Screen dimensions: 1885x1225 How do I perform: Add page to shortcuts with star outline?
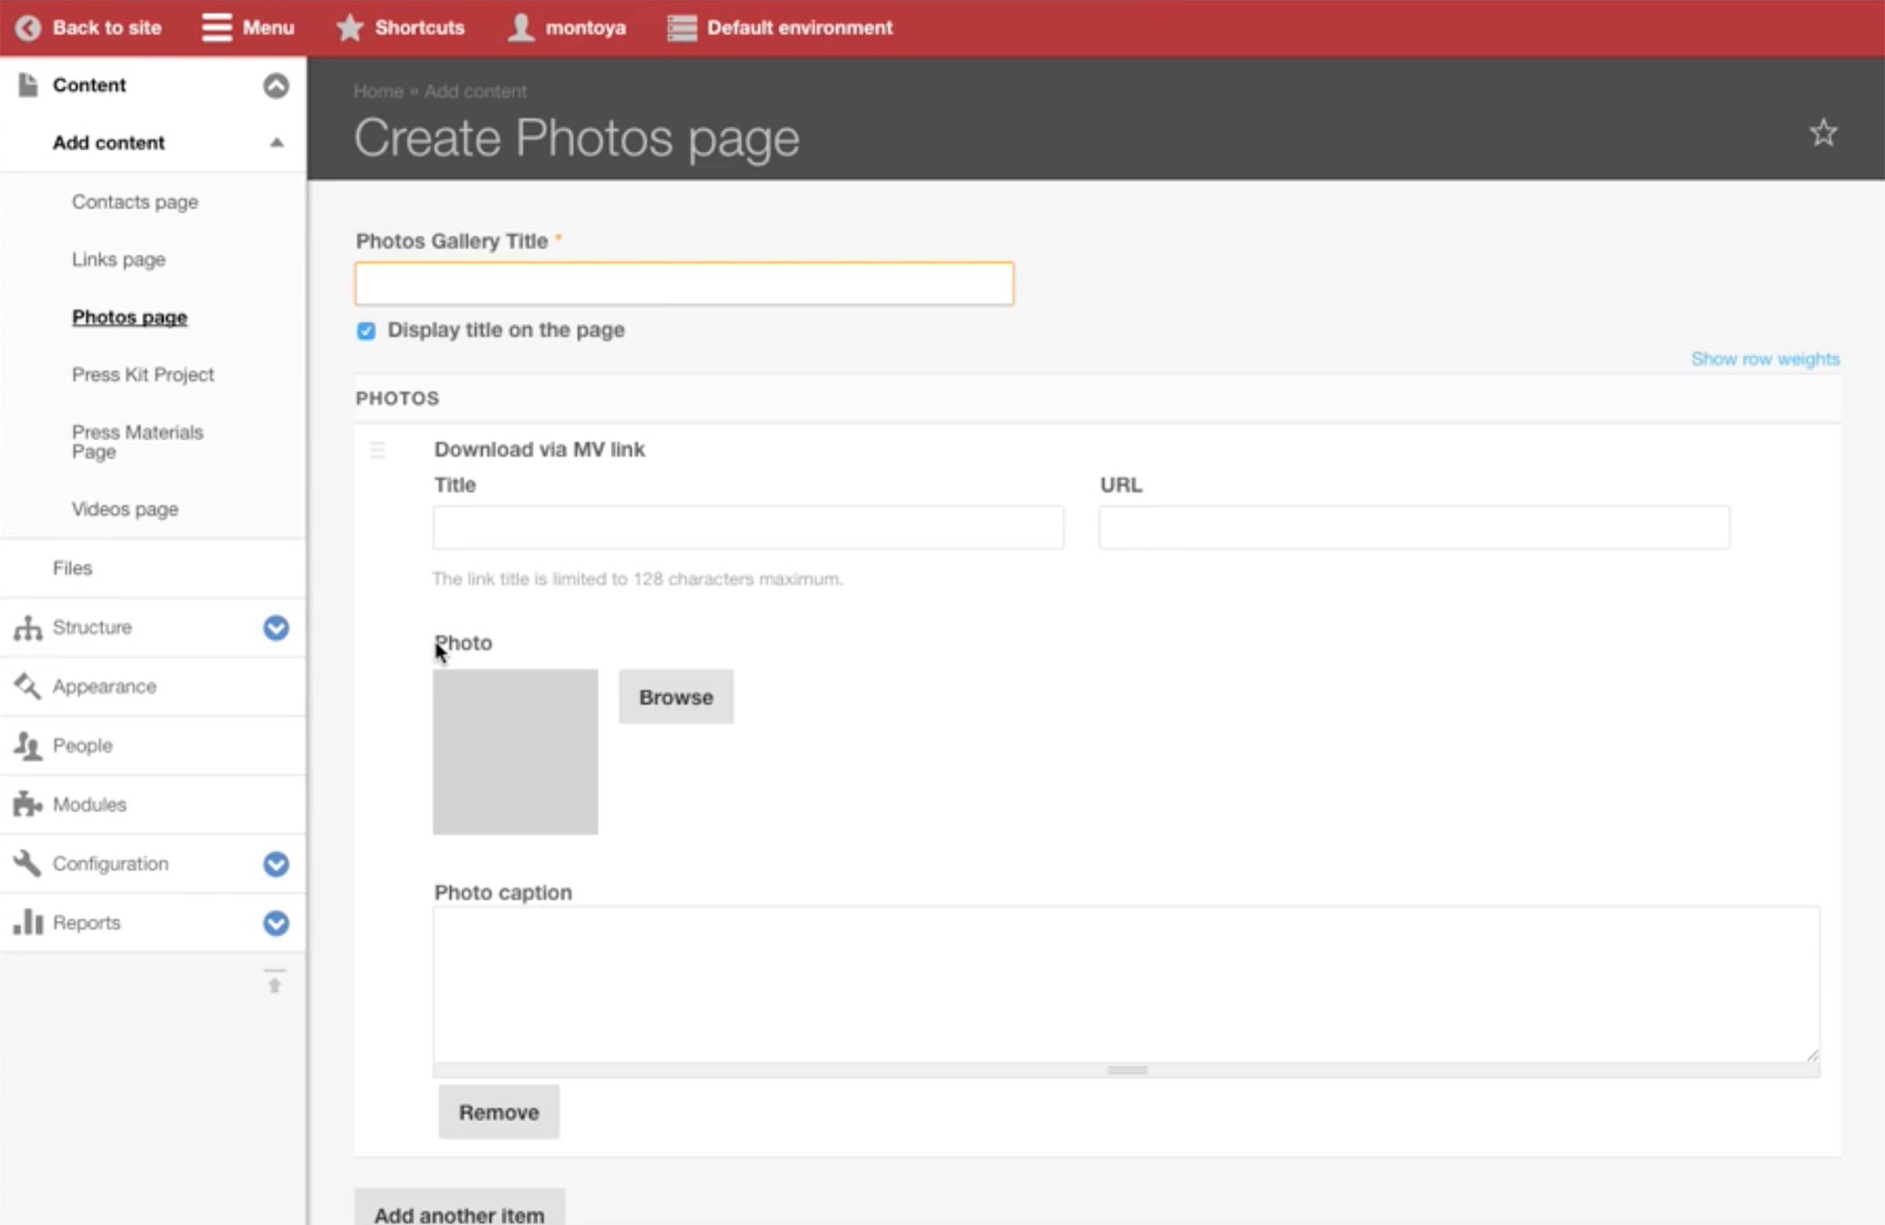coord(1822,133)
